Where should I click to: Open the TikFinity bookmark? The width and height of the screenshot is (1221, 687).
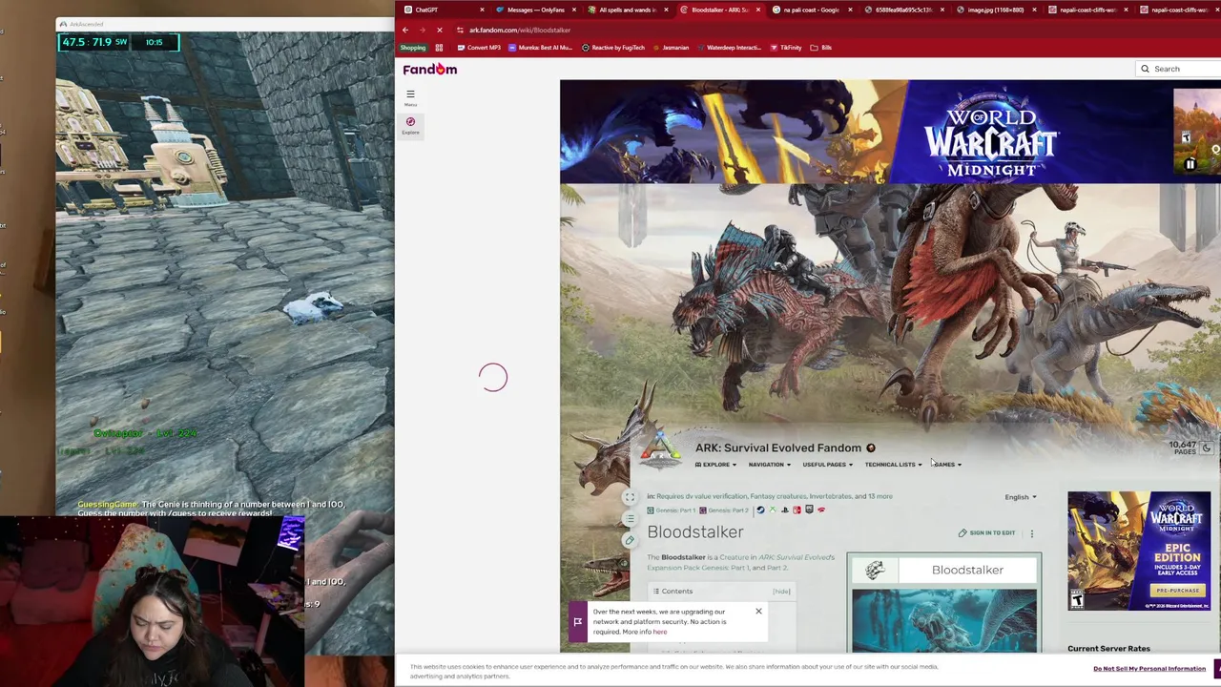coord(786,48)
